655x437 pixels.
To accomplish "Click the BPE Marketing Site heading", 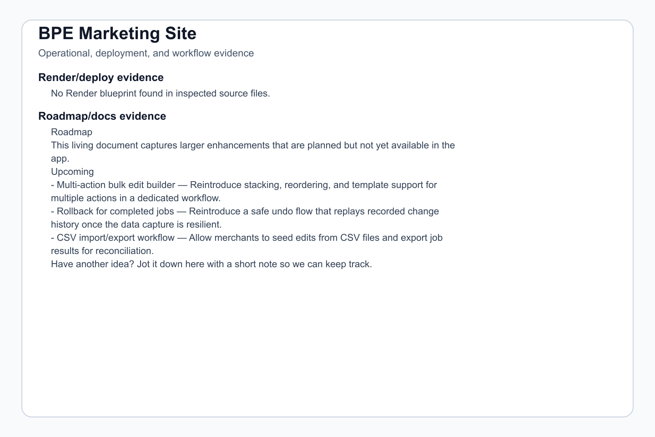I will [117, 34].
